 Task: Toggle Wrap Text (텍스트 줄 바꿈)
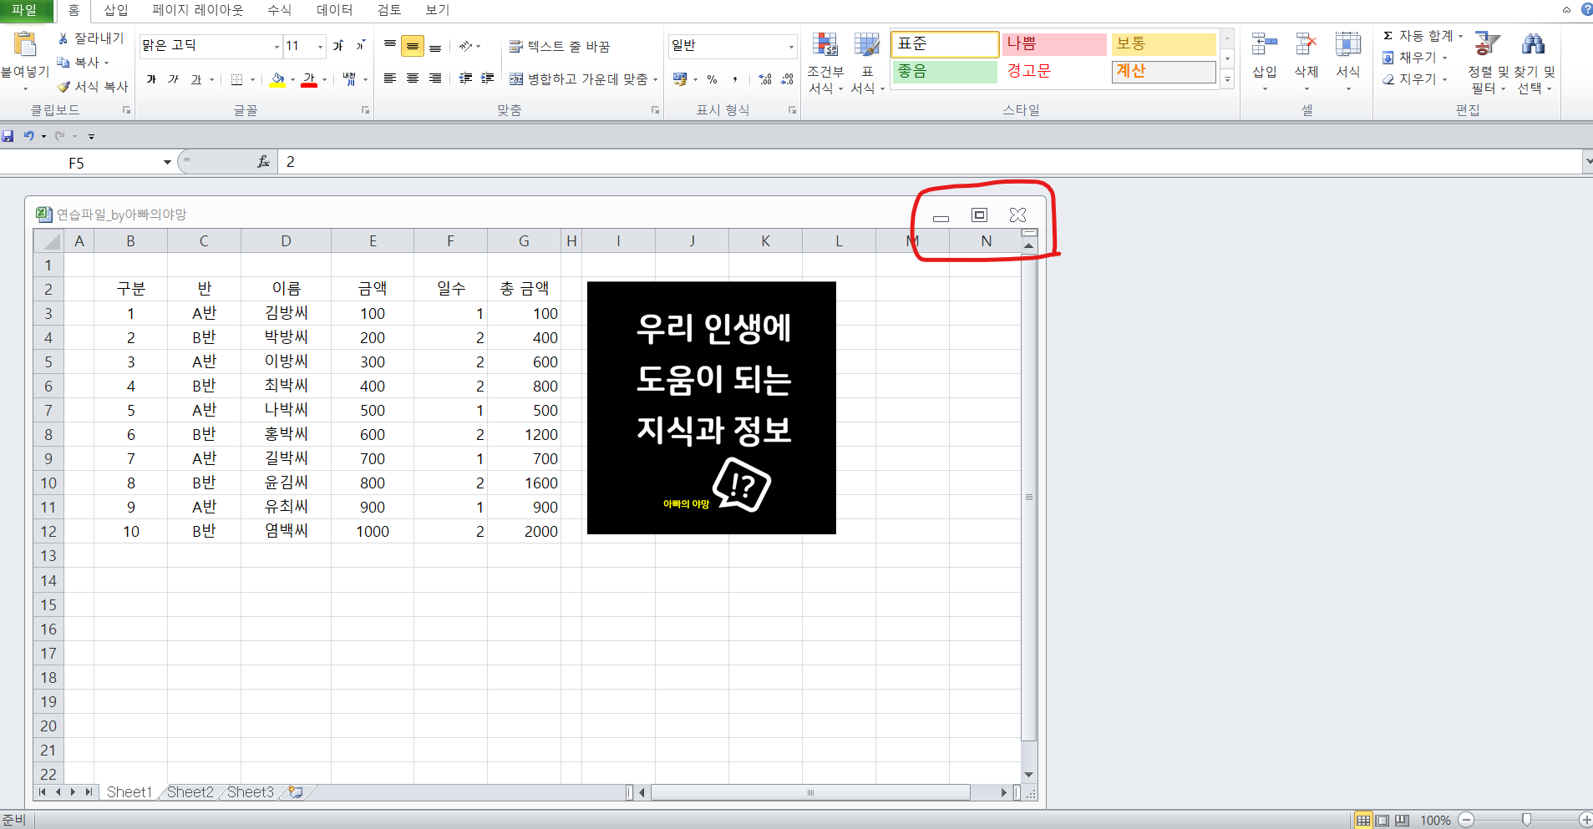[x=560, y=46]
